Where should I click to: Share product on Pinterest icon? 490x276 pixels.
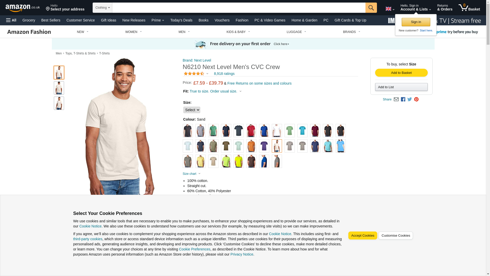click(x=416, y=99)
